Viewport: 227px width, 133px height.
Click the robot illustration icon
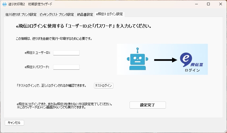138,59
